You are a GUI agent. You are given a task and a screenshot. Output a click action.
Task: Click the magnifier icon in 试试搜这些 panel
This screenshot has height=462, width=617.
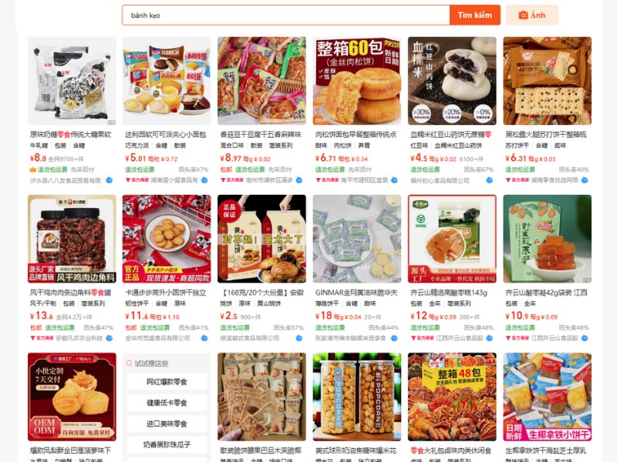[x=129, y=363]
